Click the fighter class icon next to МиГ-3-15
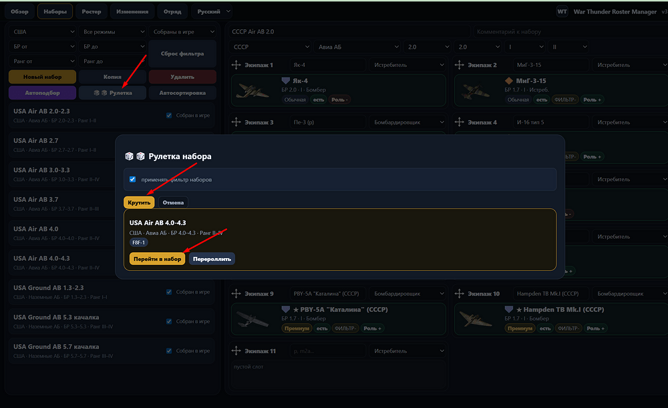668x408 pixels. point(508,81)
